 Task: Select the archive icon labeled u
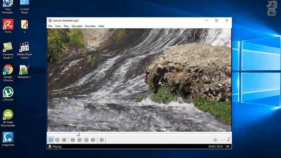25,26
